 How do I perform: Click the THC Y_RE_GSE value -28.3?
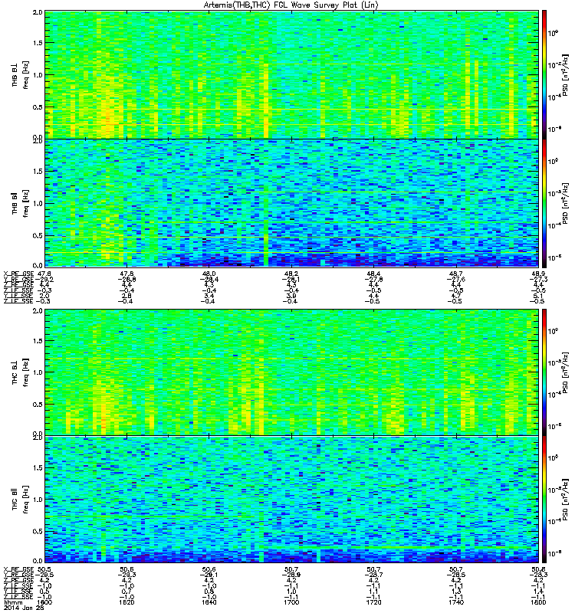537,575
